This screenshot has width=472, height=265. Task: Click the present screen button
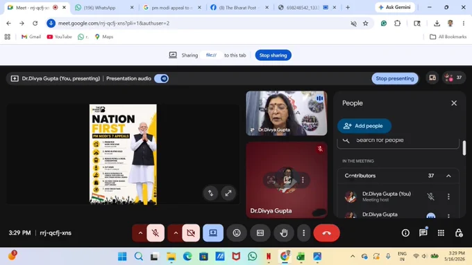[x=213, y=233]
